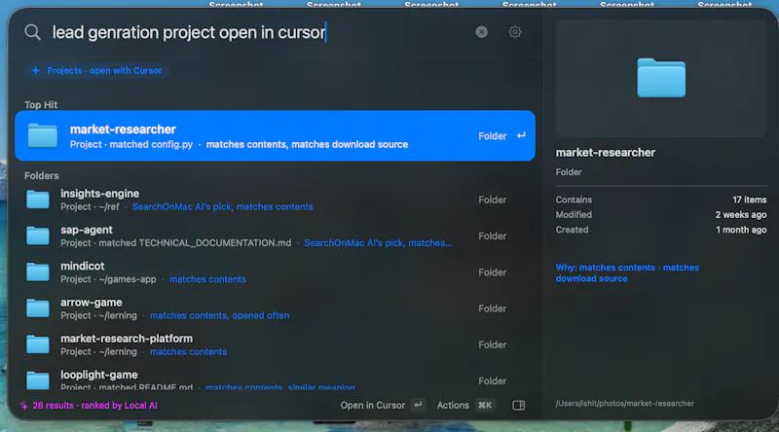
Task: Click the folder icon beside insights-engine
Action: click(x=38, y=199)
